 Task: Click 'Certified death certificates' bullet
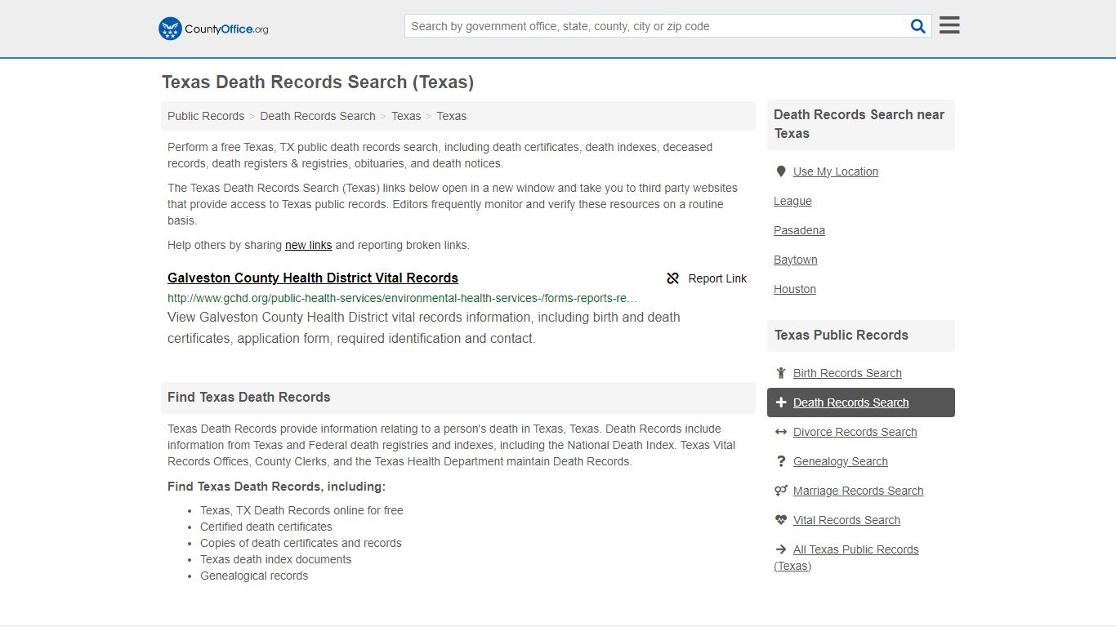point(266,527)
